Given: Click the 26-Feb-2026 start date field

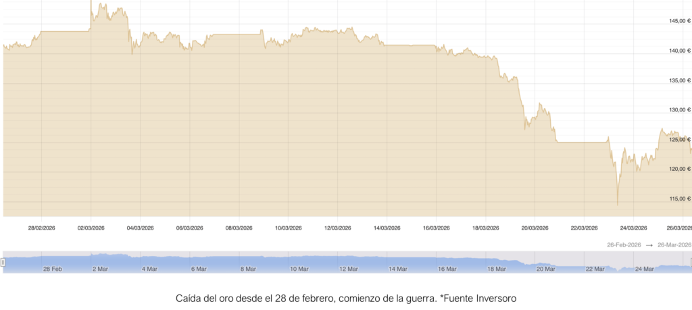Looking at the screenshot, I should point(622,244).
